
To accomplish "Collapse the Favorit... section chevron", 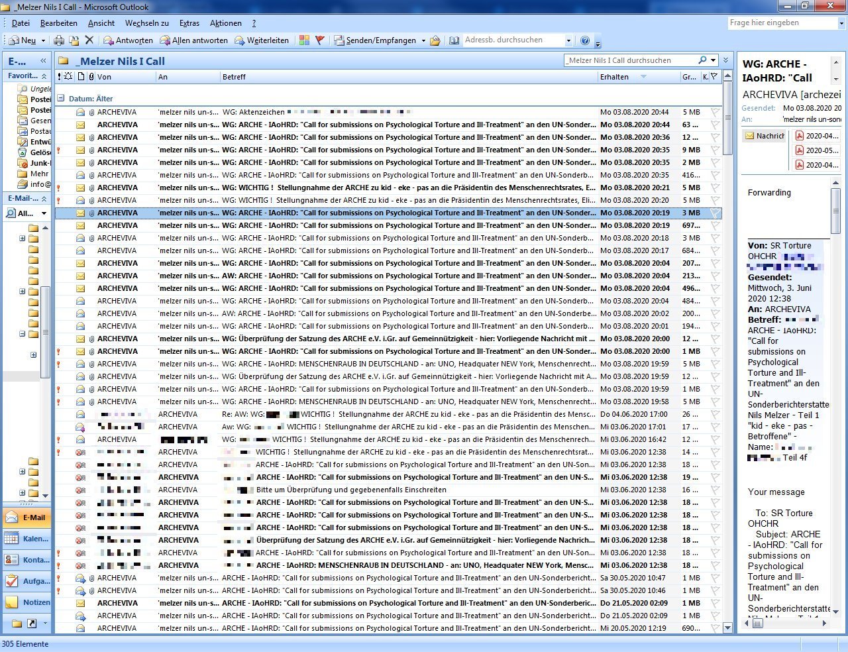I will tap(44, 76).
